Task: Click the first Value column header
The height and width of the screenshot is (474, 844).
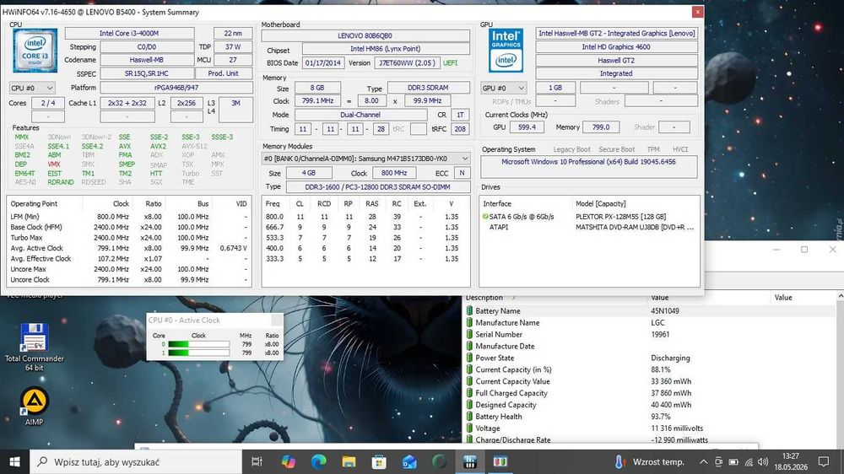Action: [x=659, y=298]
